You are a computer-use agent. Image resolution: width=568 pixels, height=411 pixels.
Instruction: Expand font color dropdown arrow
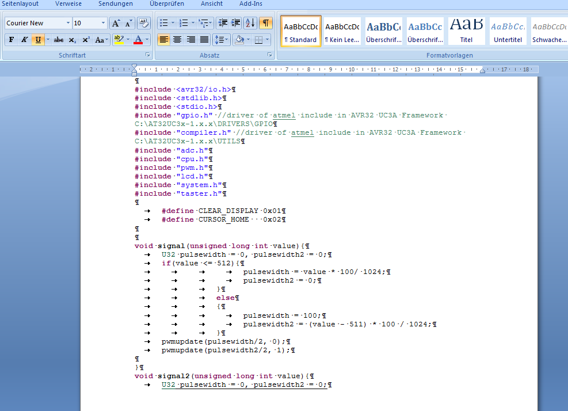click(x=147, y=40)
